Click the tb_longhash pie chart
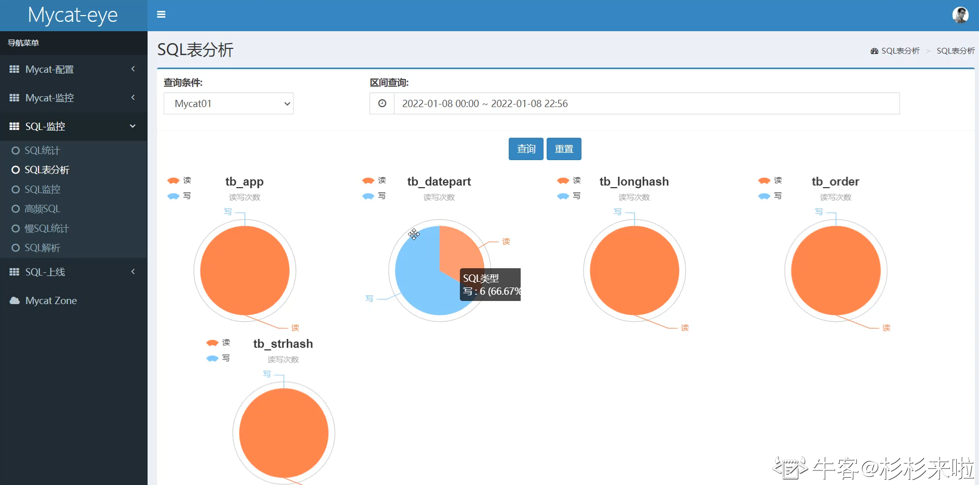979x485 pixels. pyautogui.click(x=634, y=270)
